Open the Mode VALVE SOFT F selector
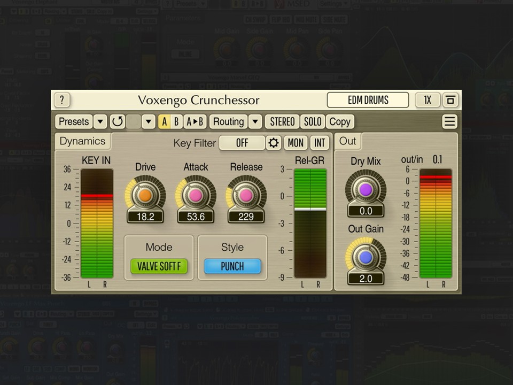 tap(159, 266)
